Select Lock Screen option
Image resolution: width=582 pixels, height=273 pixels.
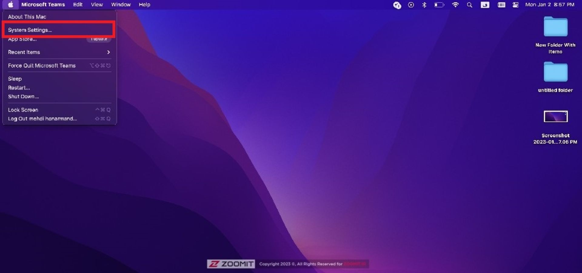point(59,110)
